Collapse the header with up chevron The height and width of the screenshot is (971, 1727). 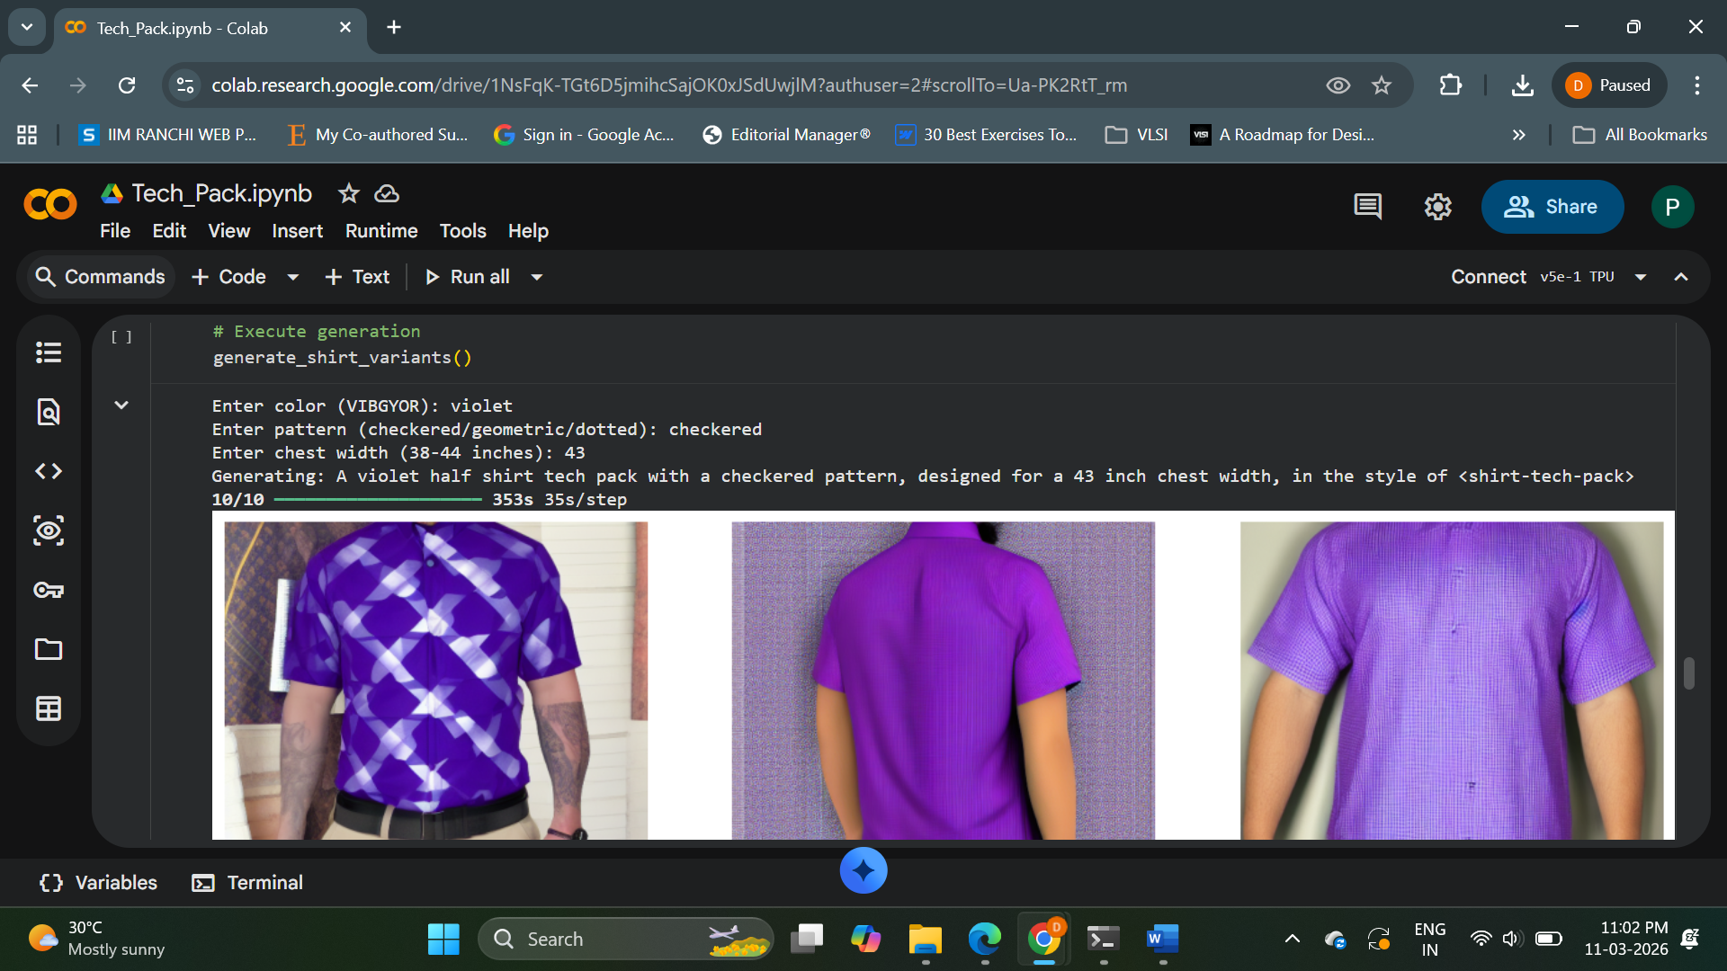(1680, 277)
